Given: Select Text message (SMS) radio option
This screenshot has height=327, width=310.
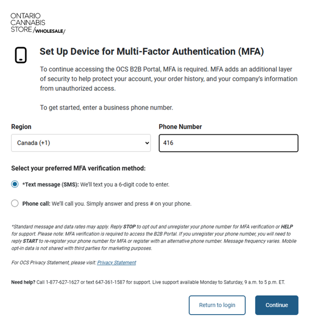Looking at the screenshot, I should pyautogui.click(x=15, y=184).
